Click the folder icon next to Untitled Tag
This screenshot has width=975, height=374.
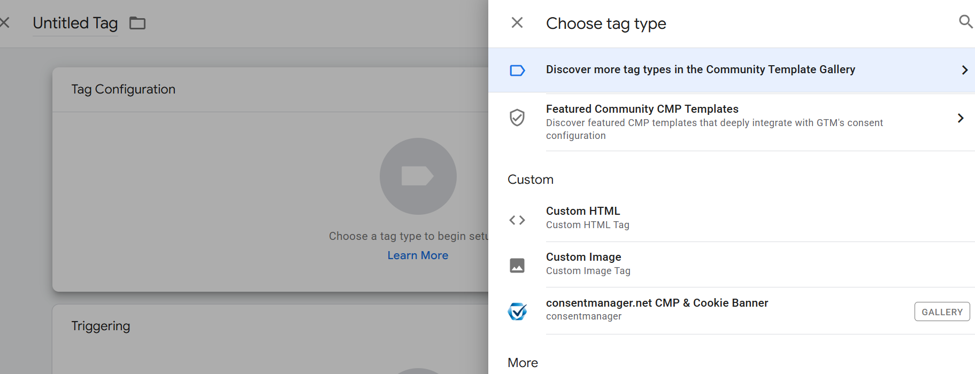137,23
